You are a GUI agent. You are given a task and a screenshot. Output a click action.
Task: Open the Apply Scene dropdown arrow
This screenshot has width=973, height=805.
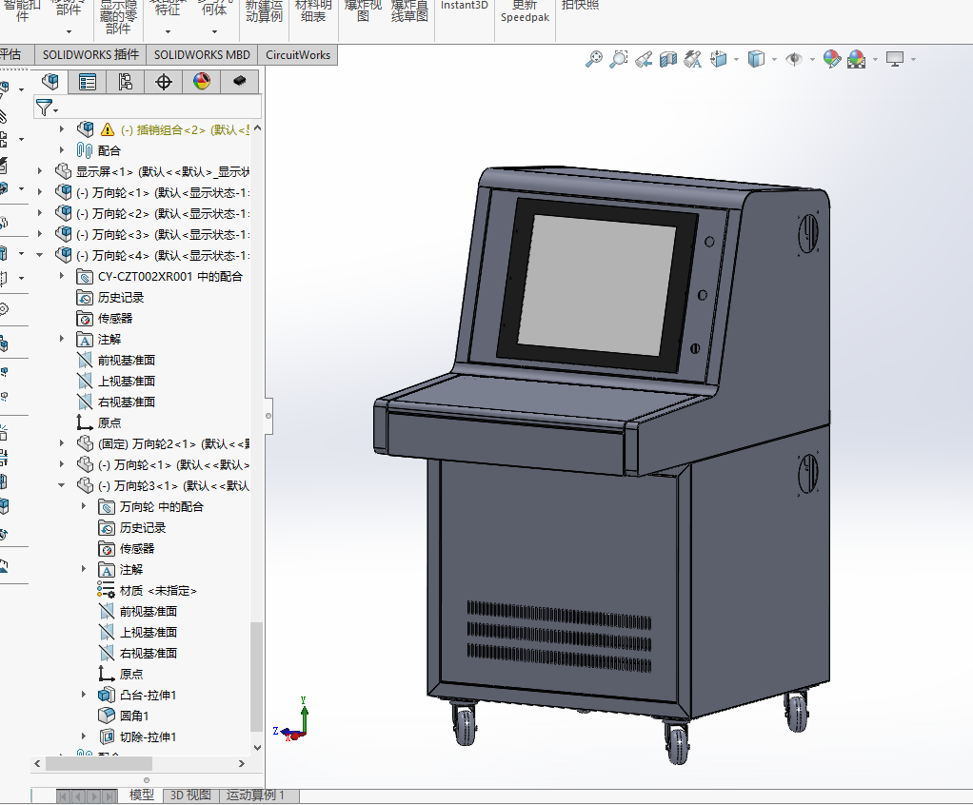tap(875, 60)
